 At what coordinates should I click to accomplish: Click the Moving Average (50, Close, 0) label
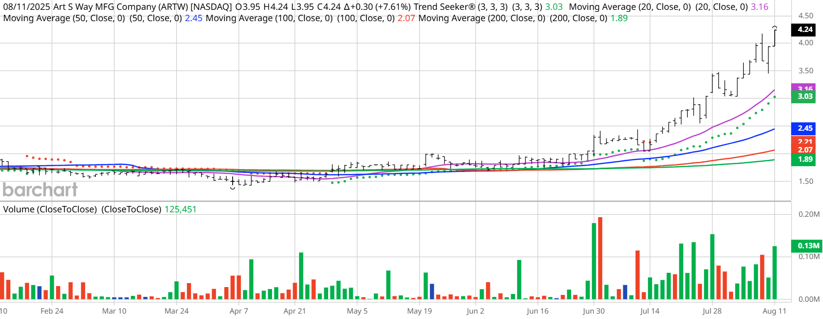pos(64,18)
